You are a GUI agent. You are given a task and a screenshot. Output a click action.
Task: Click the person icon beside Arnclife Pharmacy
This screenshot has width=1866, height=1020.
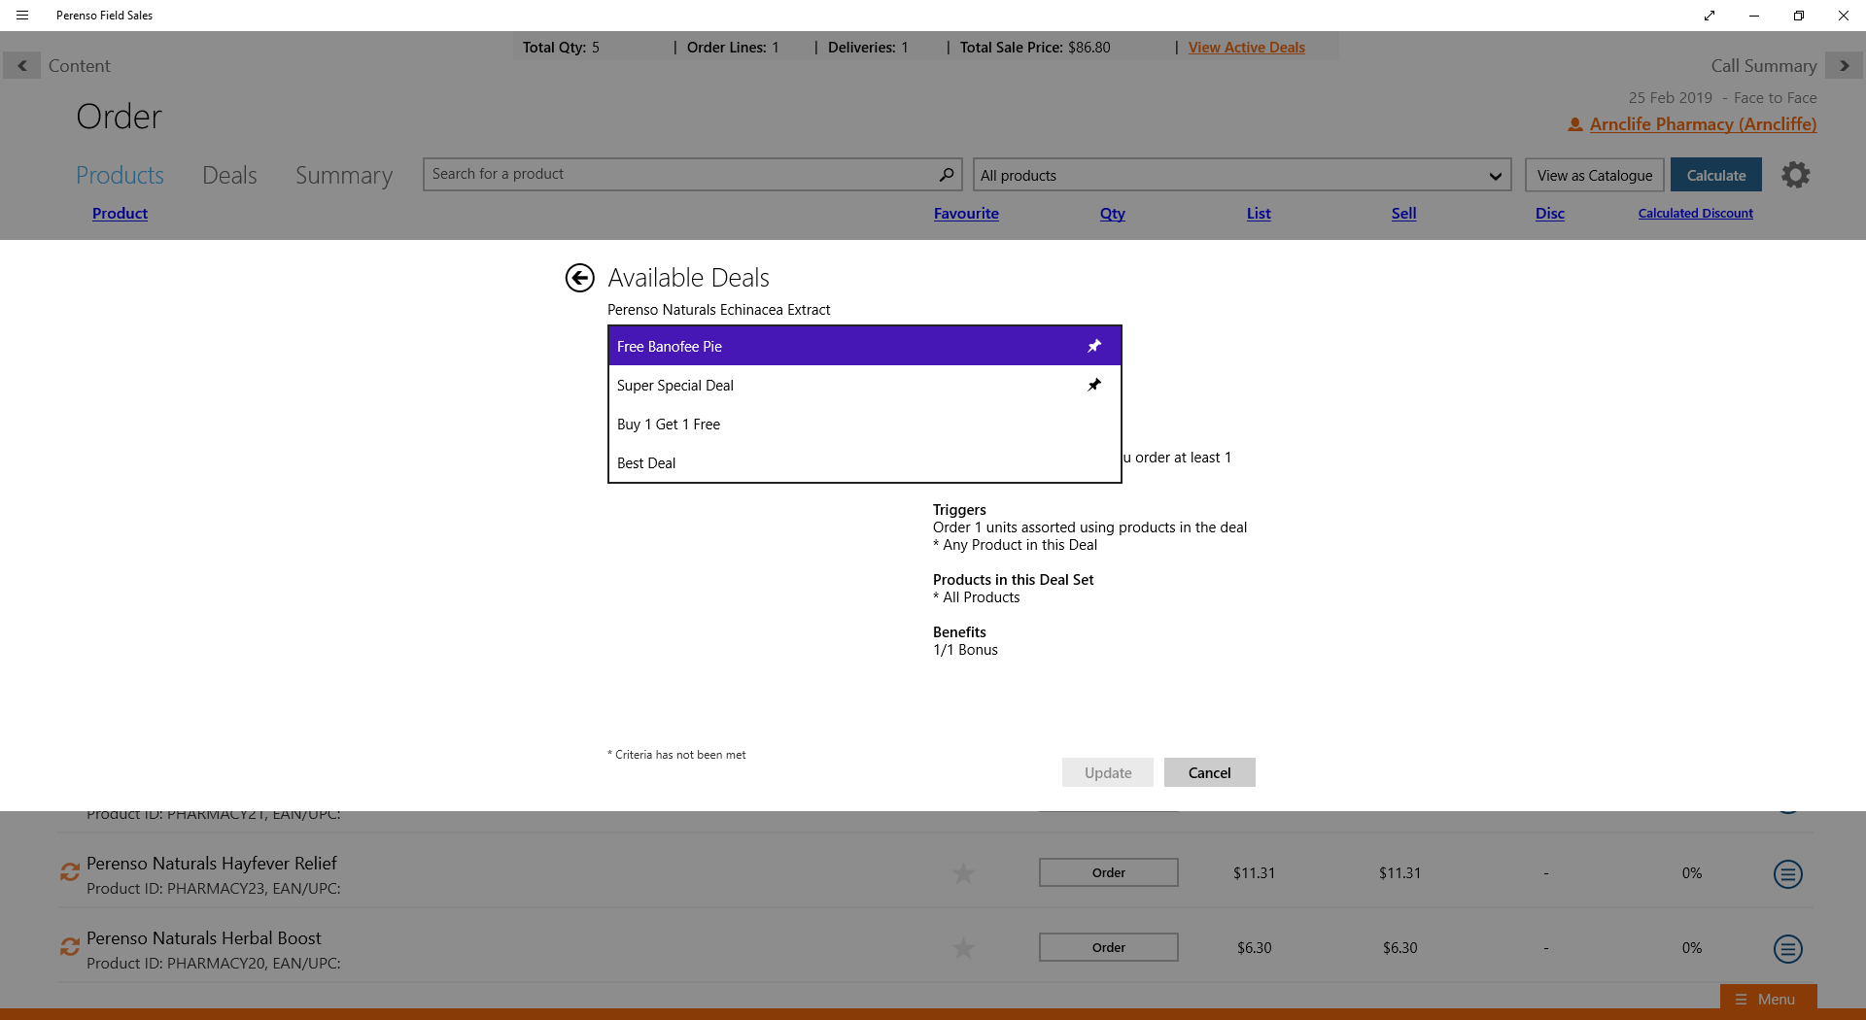(x=1575, y=124)
